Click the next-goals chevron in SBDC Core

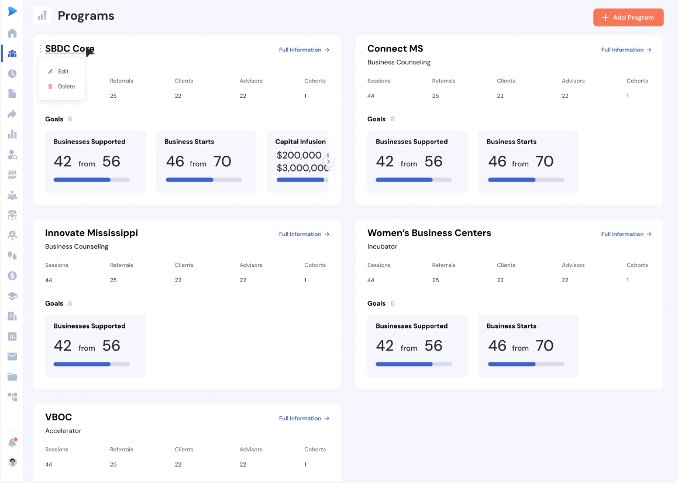coord(329,162)
